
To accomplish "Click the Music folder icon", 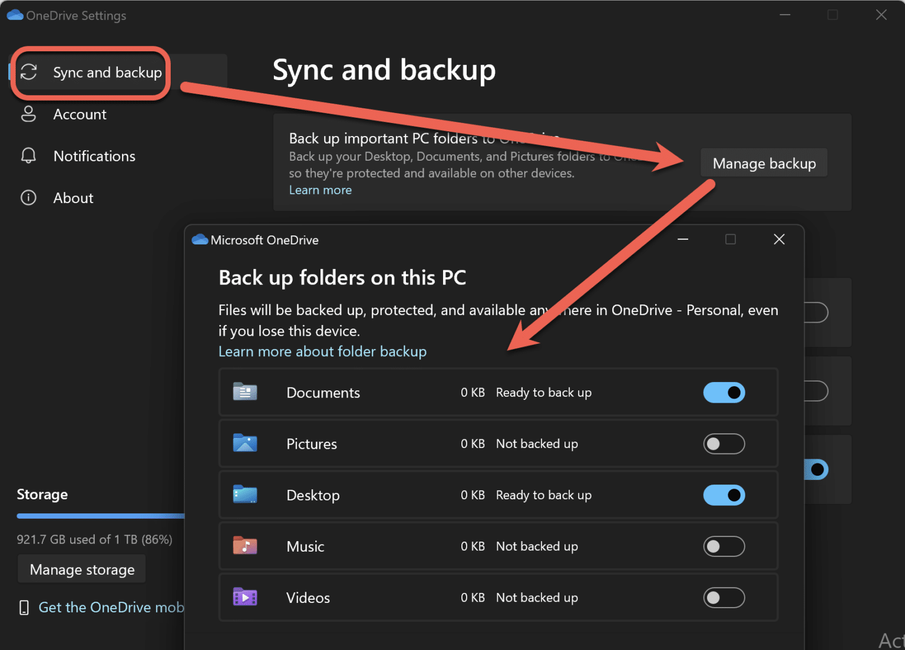I will point(245,545).
